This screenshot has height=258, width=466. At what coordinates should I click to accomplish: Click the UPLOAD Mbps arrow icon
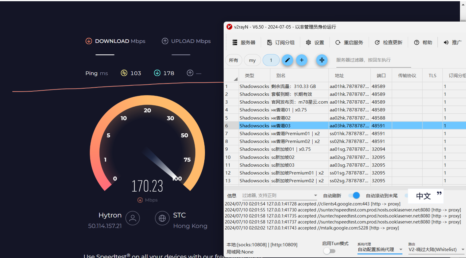pos(165,41)
